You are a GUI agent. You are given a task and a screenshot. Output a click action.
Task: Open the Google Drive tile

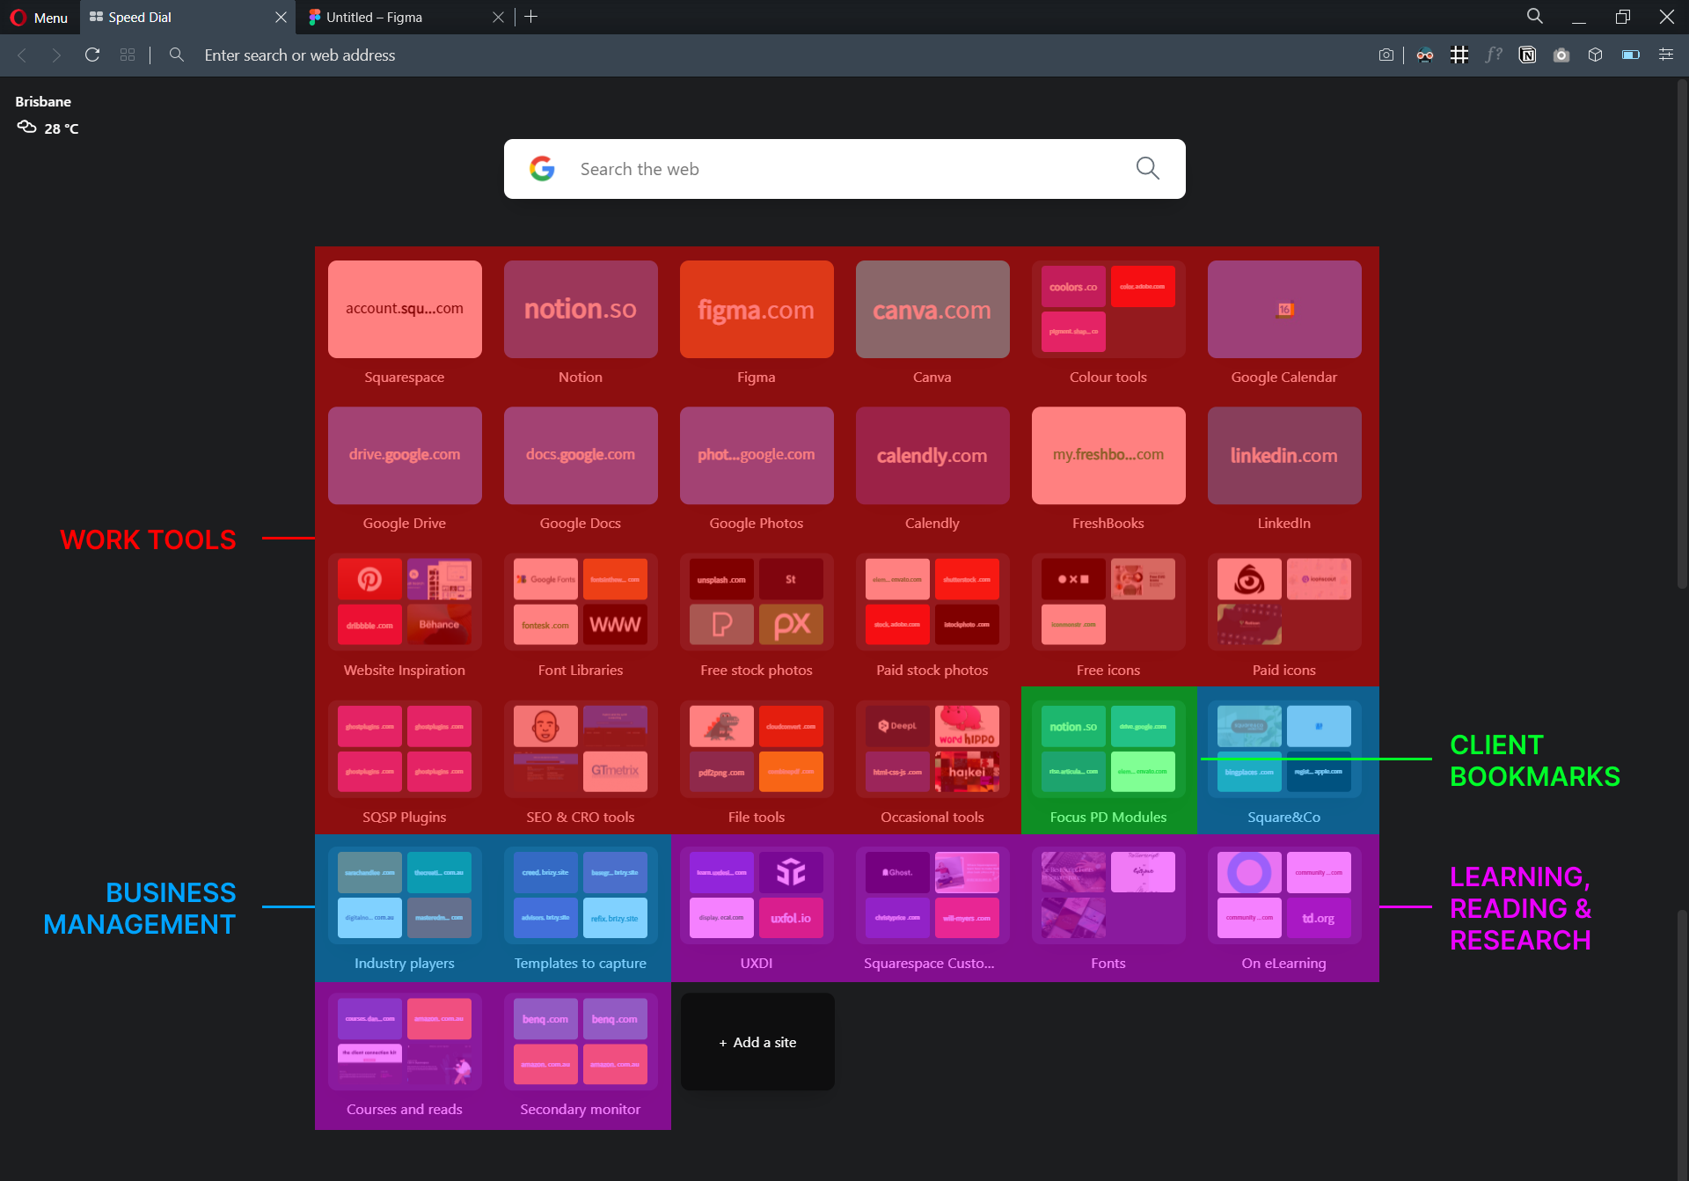coord(405,455)
